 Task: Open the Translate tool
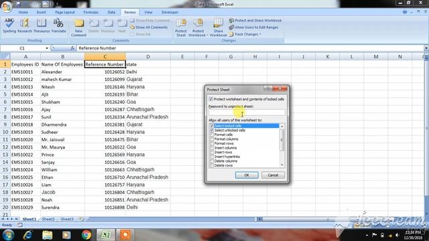[x=58, y=25]
